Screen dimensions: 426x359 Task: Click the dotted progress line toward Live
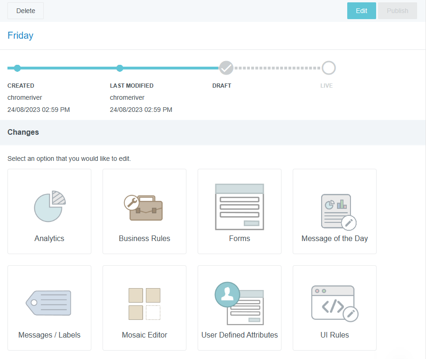[x=277, y=68]
